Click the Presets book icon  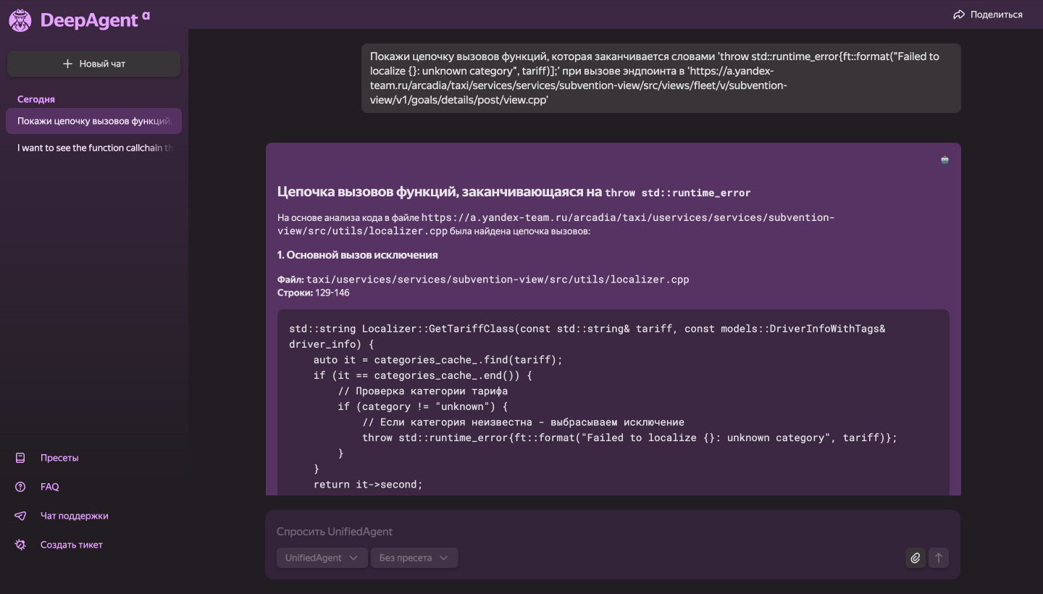coord(20,458)
